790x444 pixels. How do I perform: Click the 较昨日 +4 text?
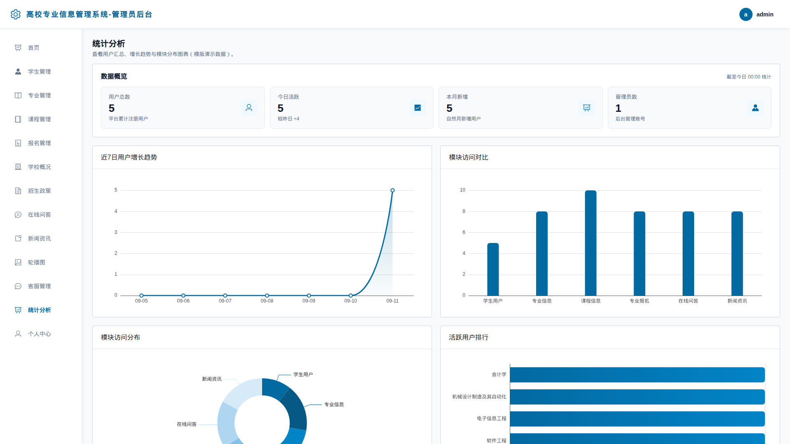tap(288, 119)
